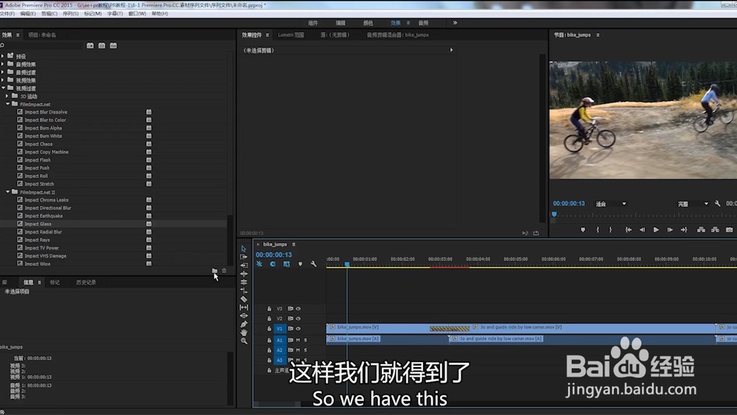Step forward one frame in the program monitor
Image resolution: width=737 pixels, height=415 pixels.
click(x=670, y=230)
